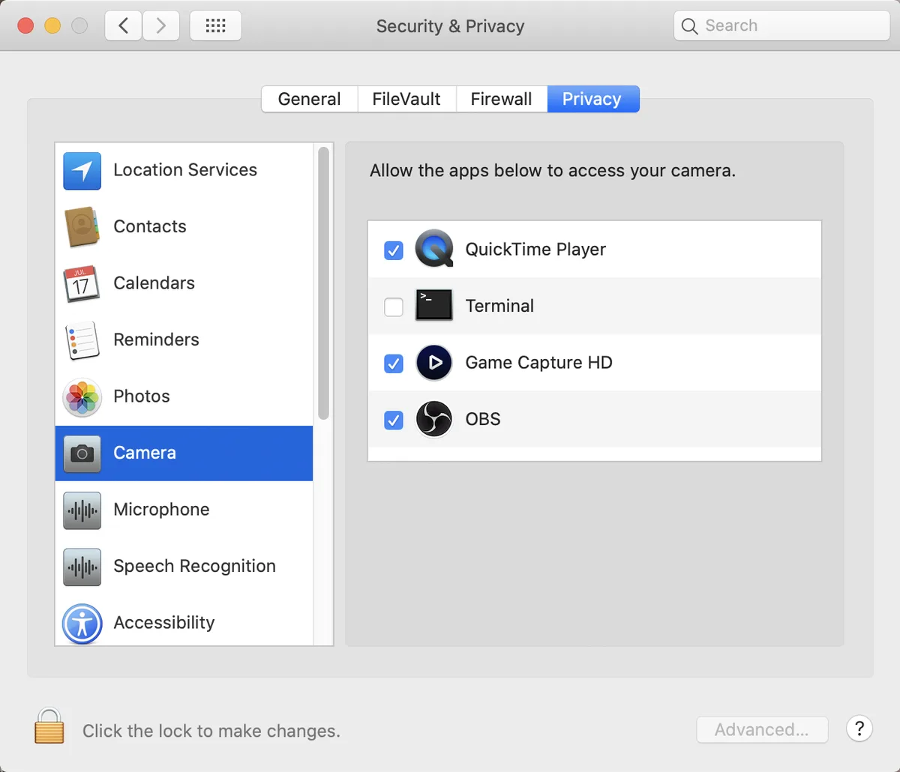The image size is (900, 772).
Task: Click the magnifying glass in search field
Action: tap(689, 26)
